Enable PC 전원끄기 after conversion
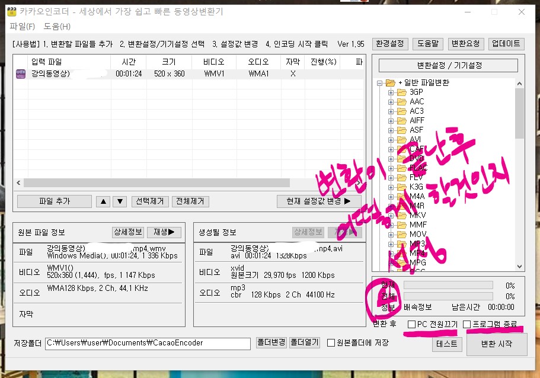540x378 pixels. (411, 324)
